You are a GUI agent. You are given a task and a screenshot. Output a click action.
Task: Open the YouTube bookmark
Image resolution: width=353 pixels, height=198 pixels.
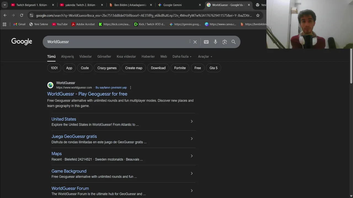click(x=60, y=24)
